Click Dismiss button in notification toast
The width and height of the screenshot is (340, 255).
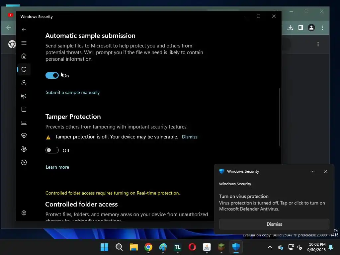[274, 224]
